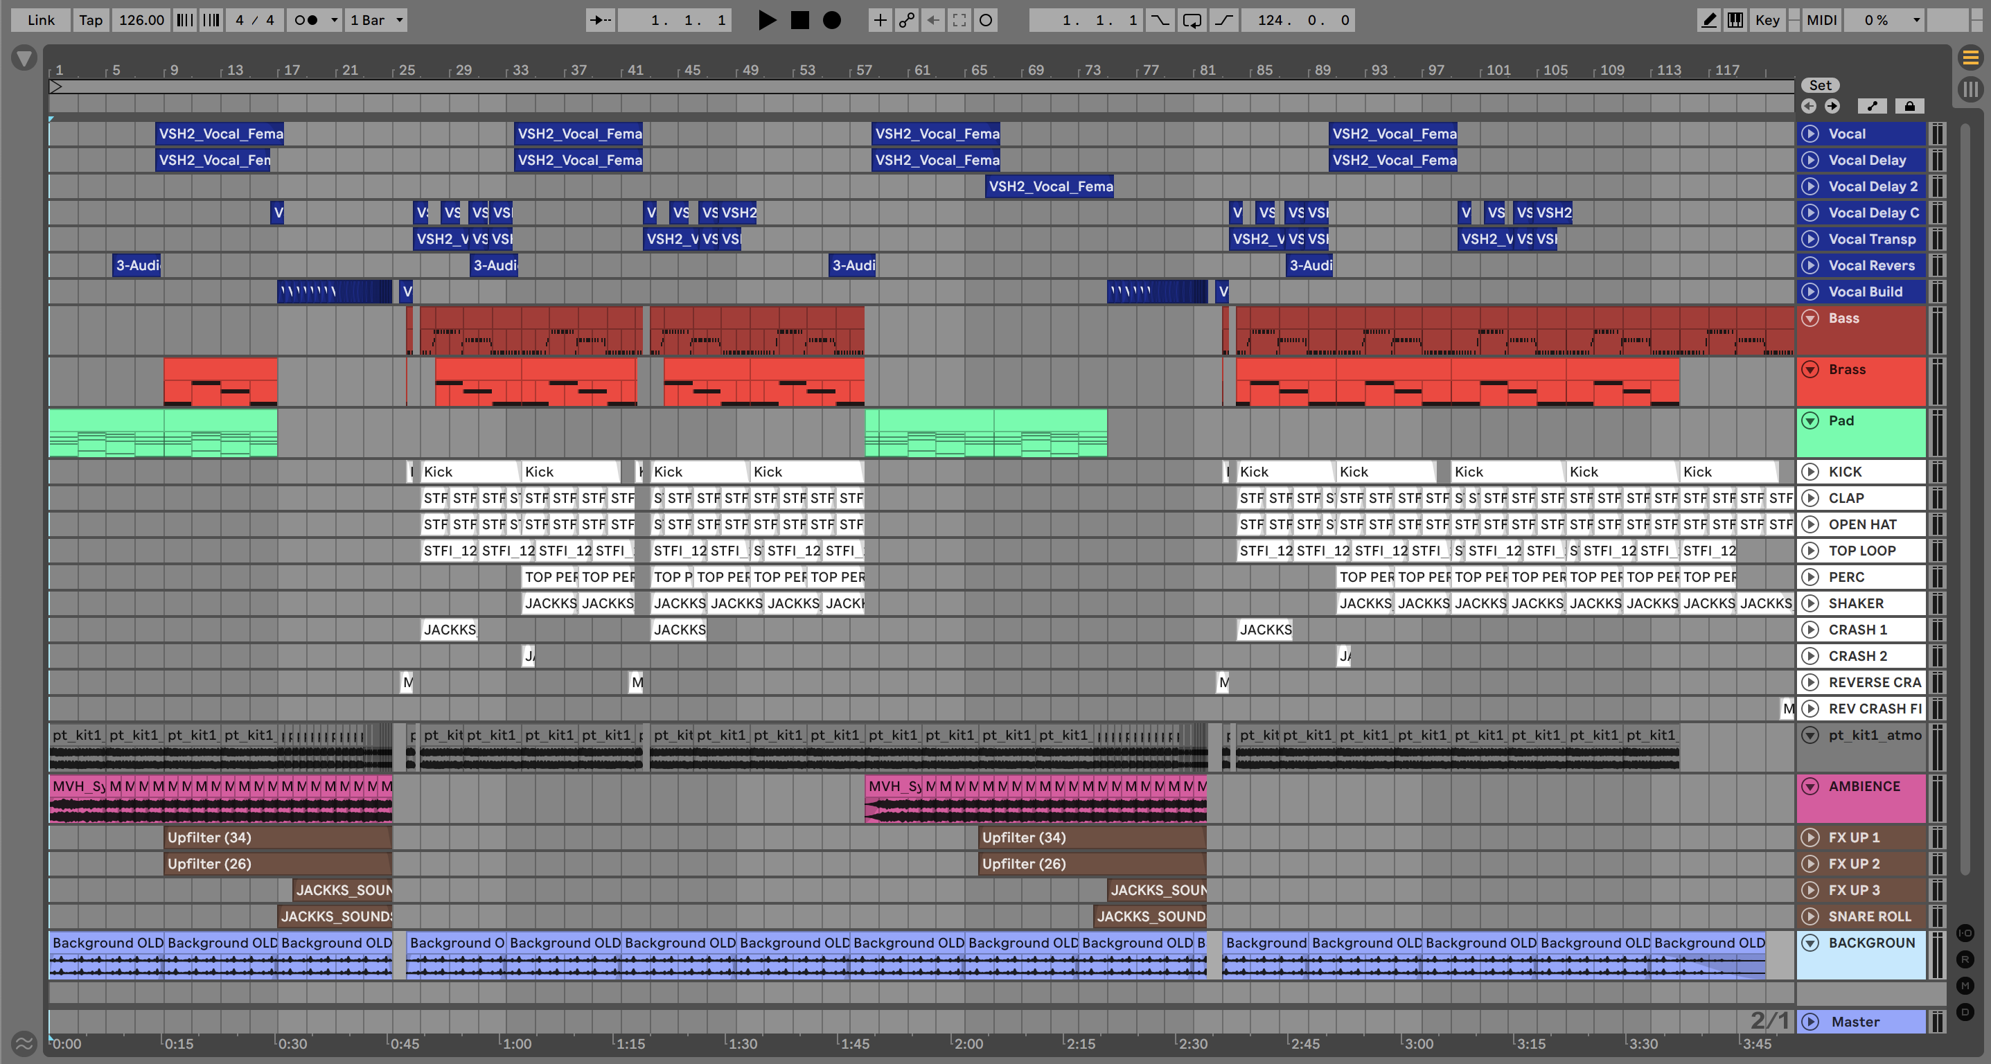Click the Arrangement Record button

831,20
